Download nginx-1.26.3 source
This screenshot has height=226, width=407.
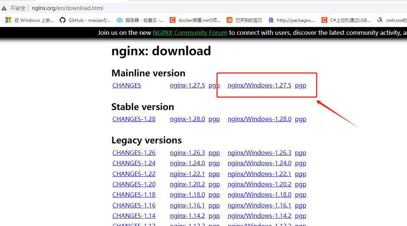[x=187, y=153]
